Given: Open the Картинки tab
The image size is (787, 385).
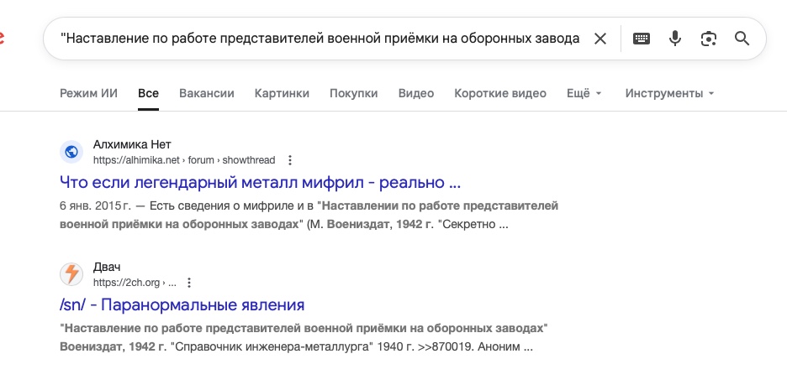Looking at the screenshot, I should click(x=282, y=93).
